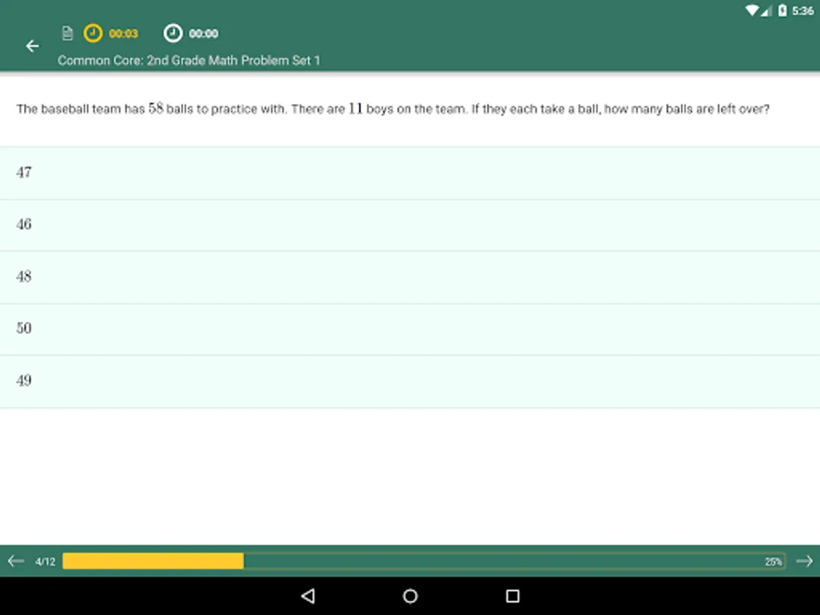Tap Android home circle button

click(x=410, y=596)
